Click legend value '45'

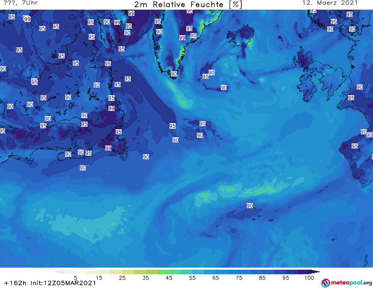(x=169, y=278)
